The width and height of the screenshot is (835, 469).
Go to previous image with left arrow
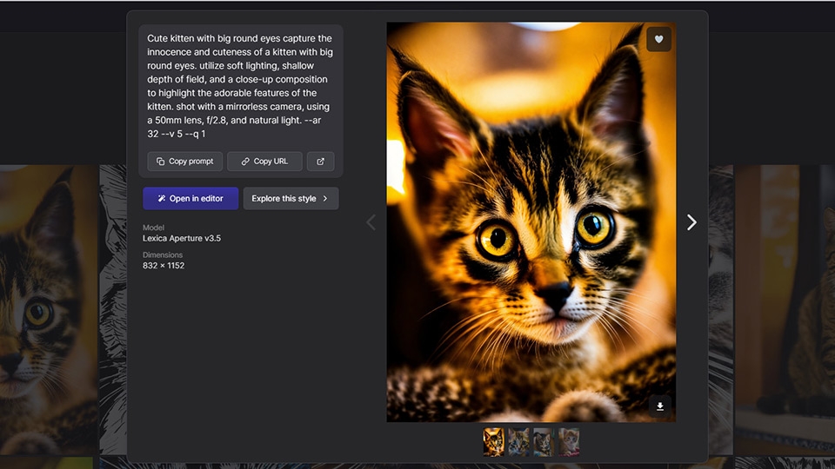click(x=371, y=222)
